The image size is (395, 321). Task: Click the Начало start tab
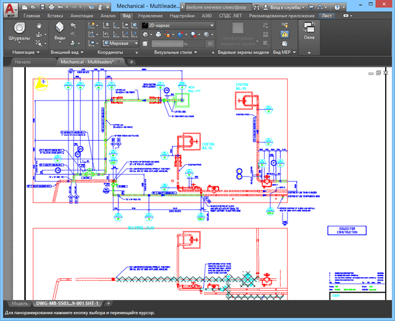(23, 62)
